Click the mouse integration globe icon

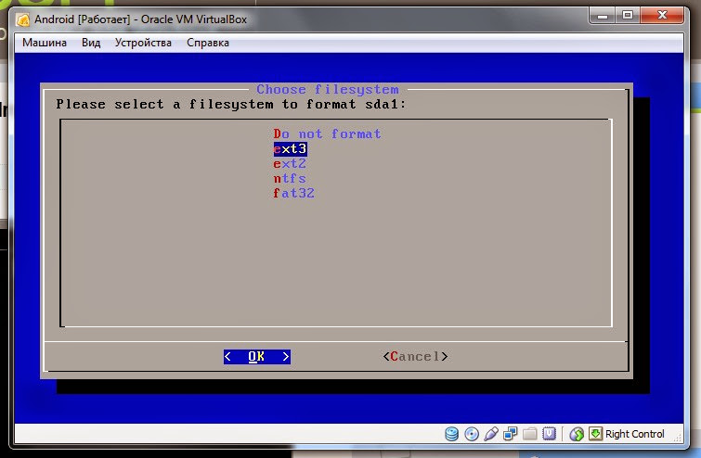click(x=577, y=434)
